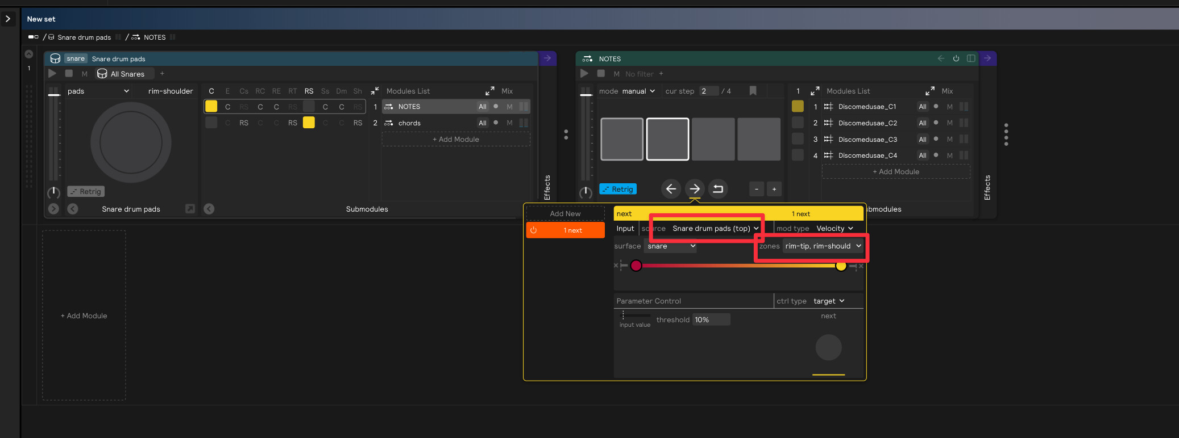Click Add New in modulation popup
The height and width of the screenshot is (438, 1179).
point(565,214)
